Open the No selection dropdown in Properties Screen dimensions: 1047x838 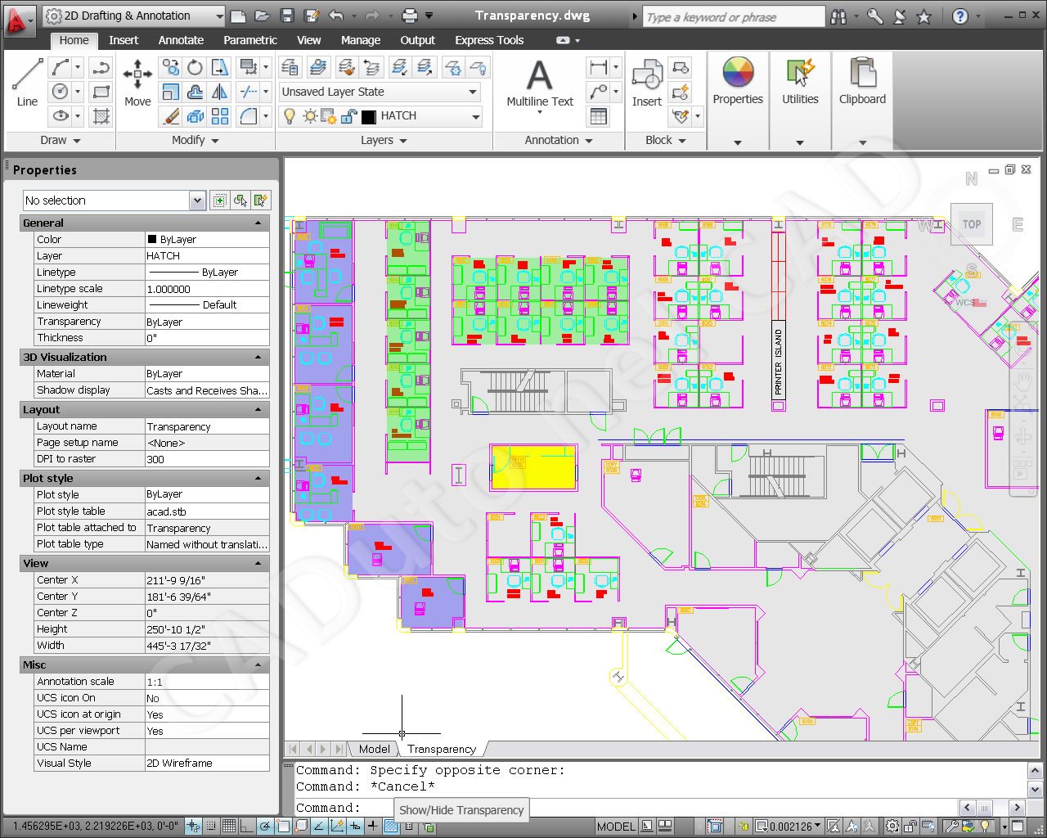[196, 200]
